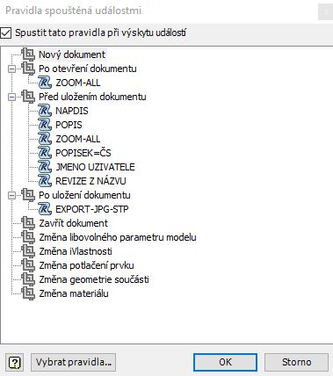Screen dimensions: 333x376
Task: Click the rule icon next to POPIS
Action: [45, 125]
